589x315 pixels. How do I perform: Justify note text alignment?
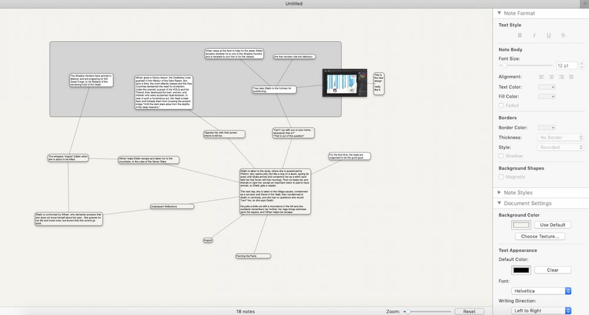(571, 77)
